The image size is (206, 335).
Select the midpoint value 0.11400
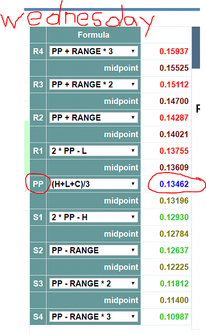click(174, 300)
